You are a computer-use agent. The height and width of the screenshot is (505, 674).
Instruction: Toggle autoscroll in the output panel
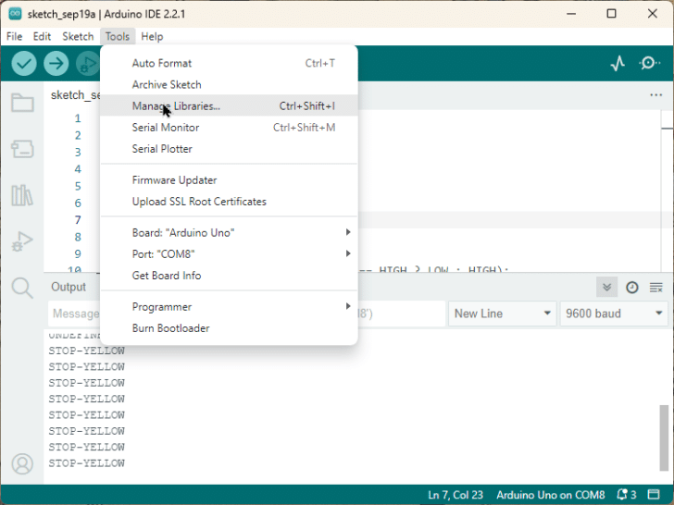[x=606, y=287]
